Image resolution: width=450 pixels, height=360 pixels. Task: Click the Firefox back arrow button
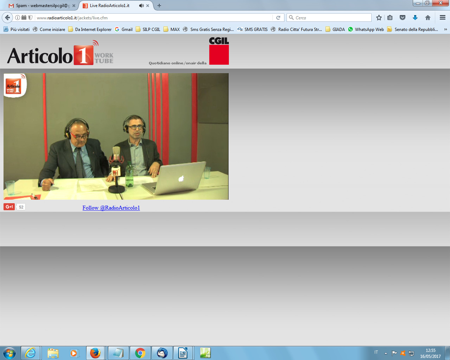[7, 18]
